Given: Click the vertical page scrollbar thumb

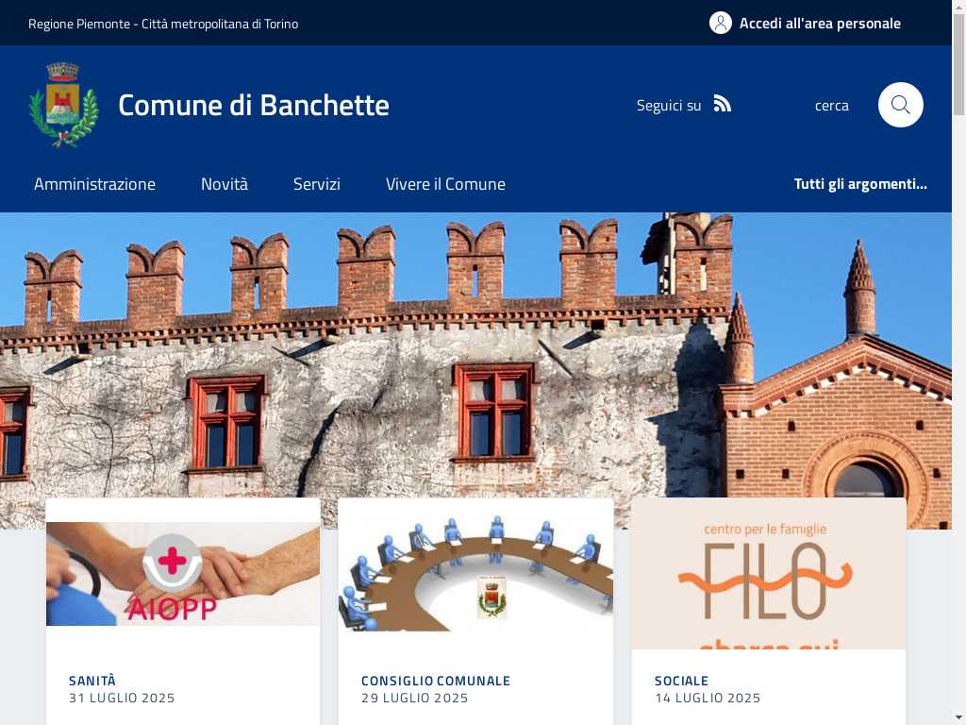Looking at the screenshot, I should click(x=958, y=64).
